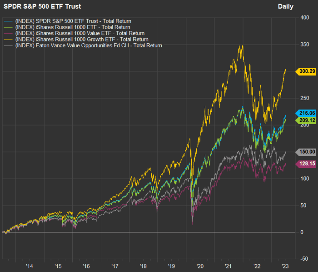This screenshot has height=272, width=318.
Task: Click the '21 x-axis year label
Action: tap(229, 266)
